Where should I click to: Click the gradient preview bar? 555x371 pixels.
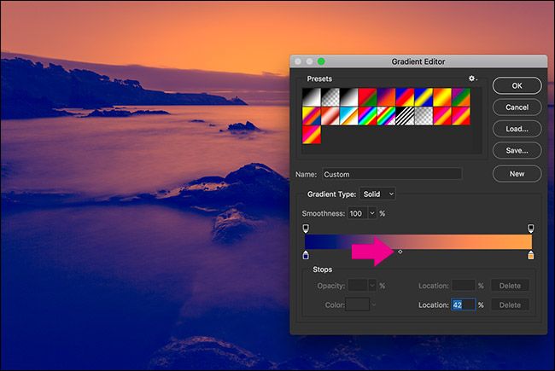click(x=418, y=241)
